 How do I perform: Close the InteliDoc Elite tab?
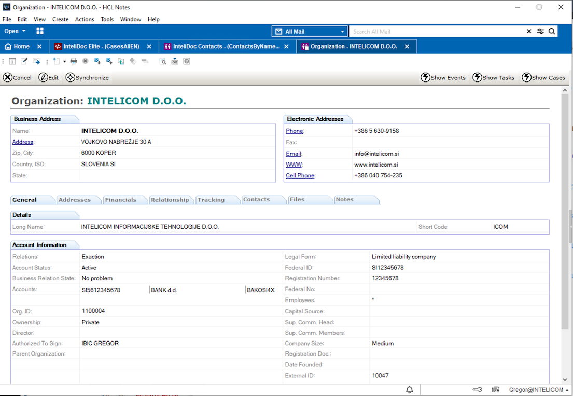tap(149, 46)
